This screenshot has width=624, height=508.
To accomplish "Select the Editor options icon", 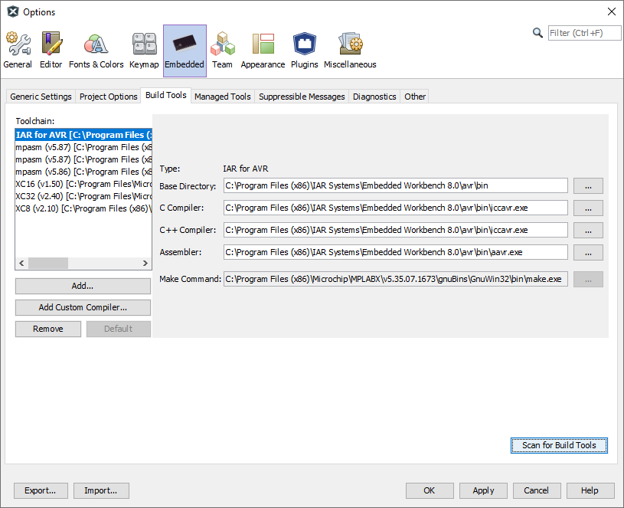I will [51, 51].
